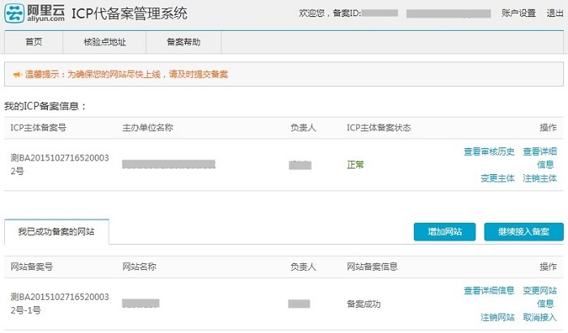This screenshot has width=568, height=333.
Task: Select the 我已成功备案的网站 tab
Action: tap(56, 233)
